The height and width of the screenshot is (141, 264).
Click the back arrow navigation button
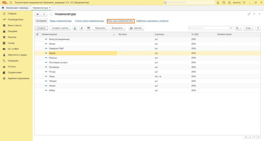38,14
